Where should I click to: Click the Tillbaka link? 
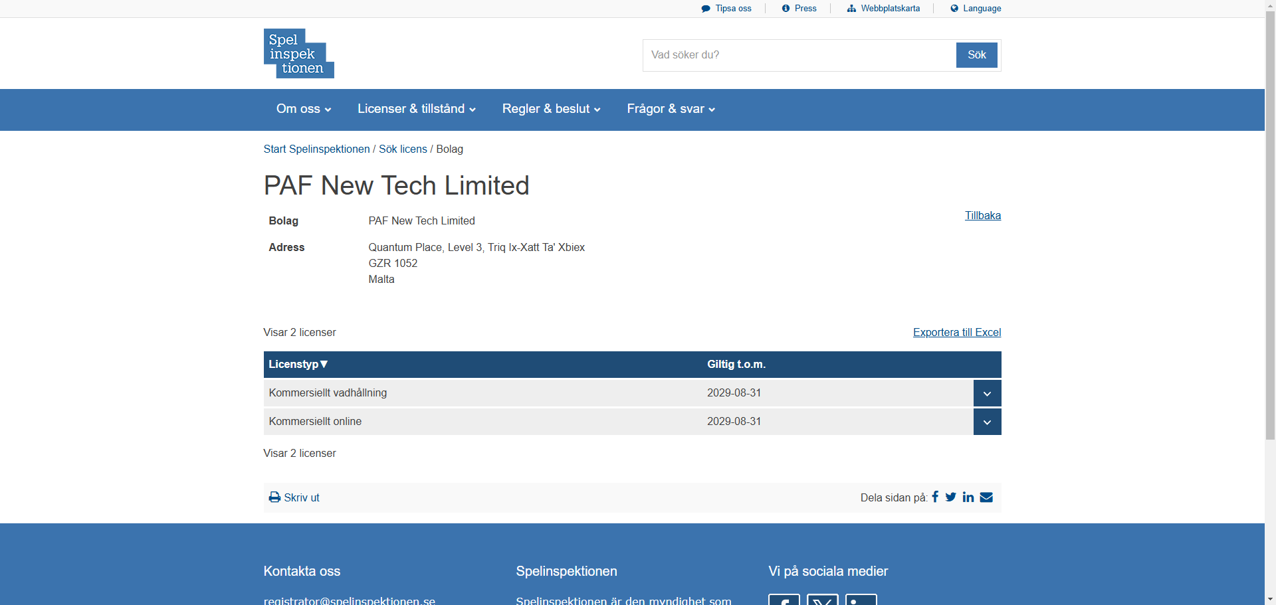(983, 216)
